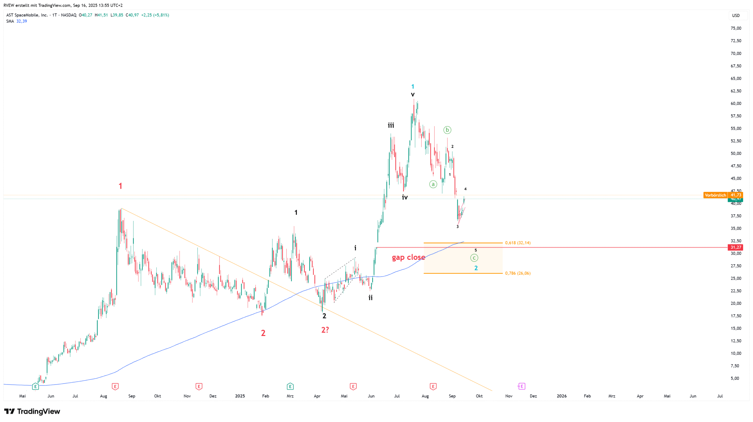753x422 pixels.
Task: Open the green earnings marker at Mrz 2025
Action: (x=290, y=386)
